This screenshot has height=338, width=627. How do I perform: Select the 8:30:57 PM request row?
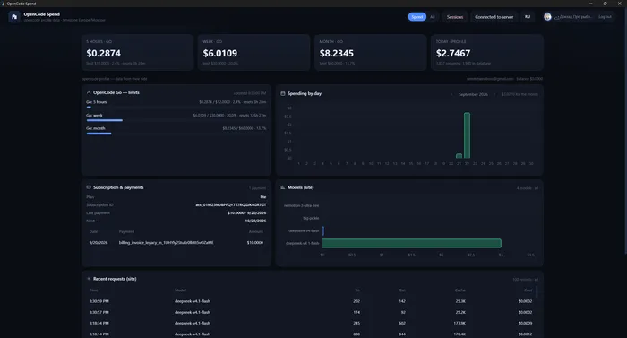tap(310, 312)
